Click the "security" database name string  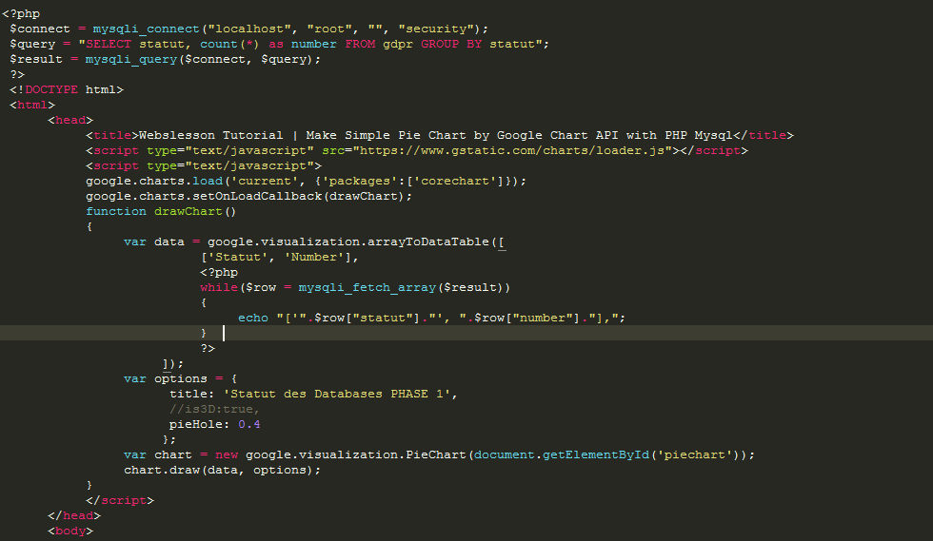(436, 29)
